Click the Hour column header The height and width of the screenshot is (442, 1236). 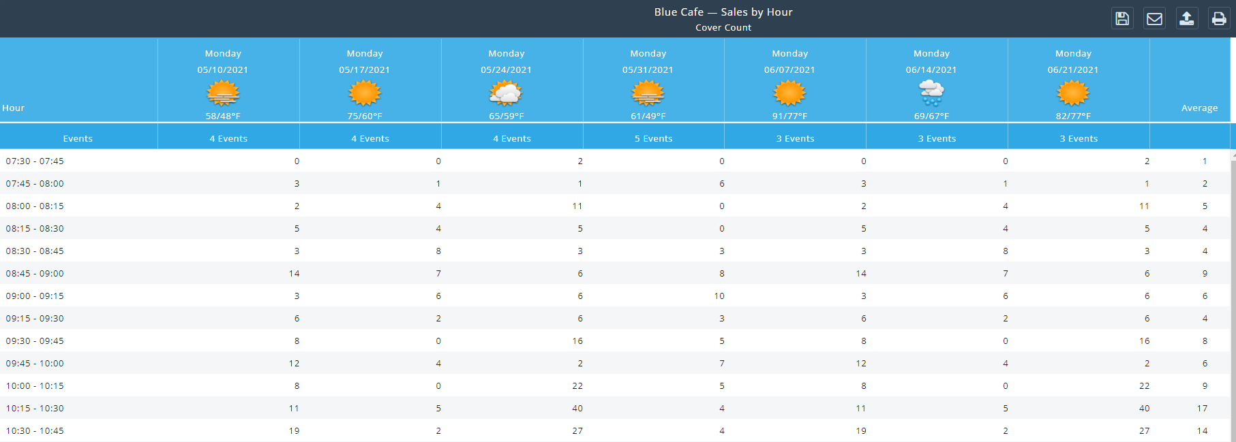tap(14, 108)
